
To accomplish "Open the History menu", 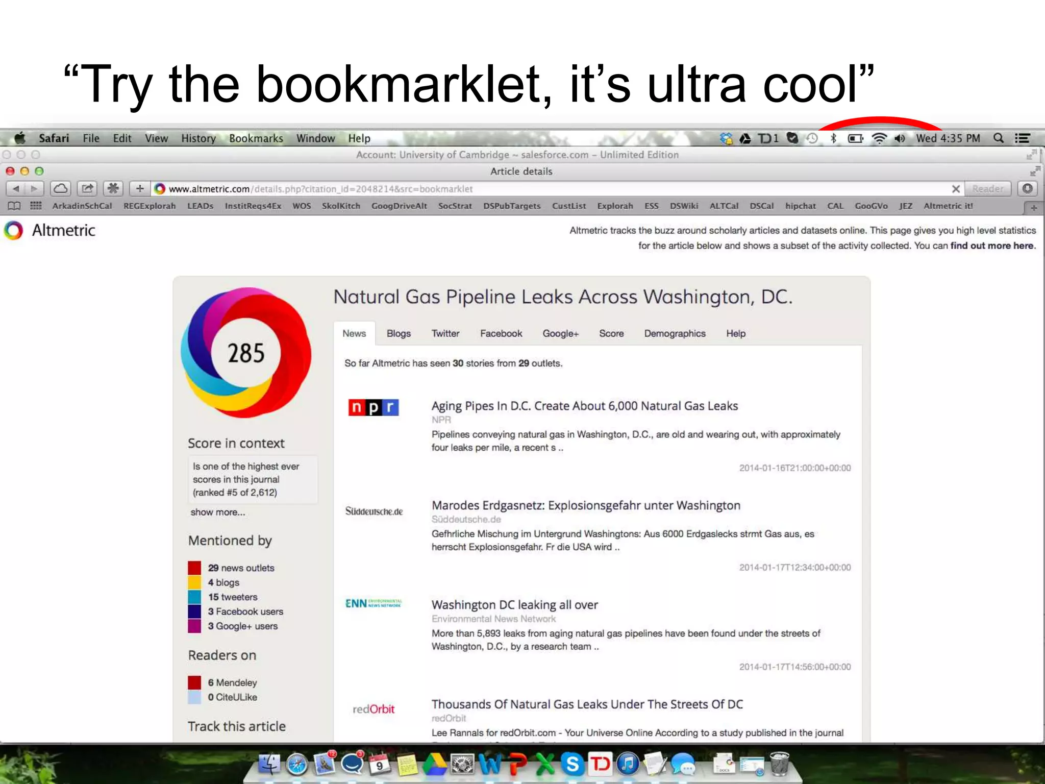I will click(x=198, y=138).
